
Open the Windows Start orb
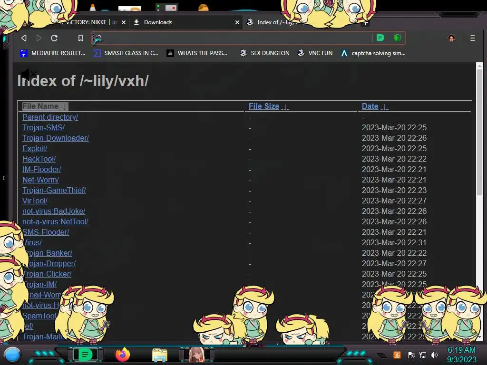coord(12,355)
